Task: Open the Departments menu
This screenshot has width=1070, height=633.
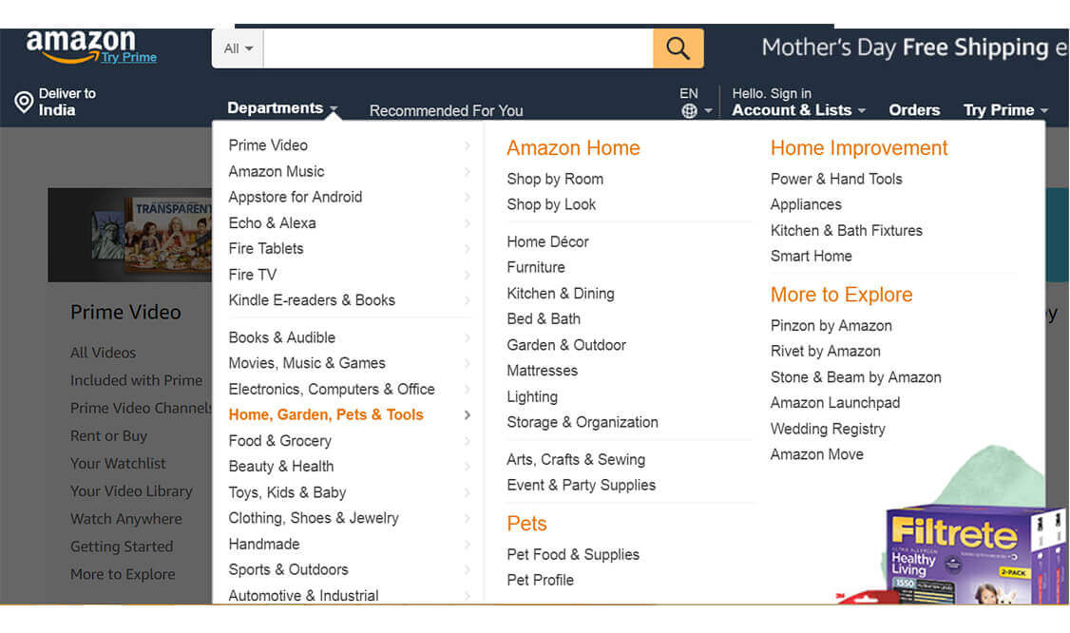Action: pyautogui.click(x=277, y=107)
